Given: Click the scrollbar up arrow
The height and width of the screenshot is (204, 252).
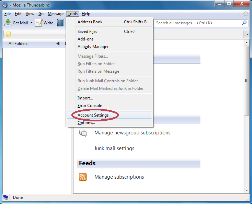Looking at the screenshot, I should [247, 43].
